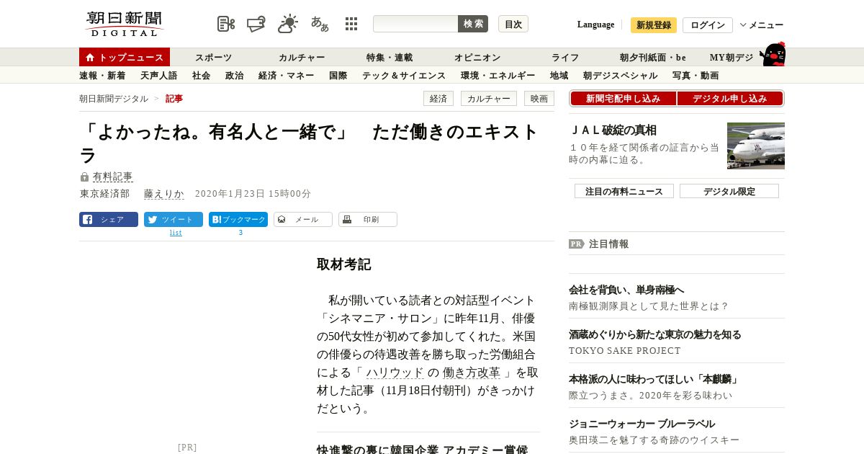Click author name 藤えりか
864x454 pixels.
click(164, 194)
